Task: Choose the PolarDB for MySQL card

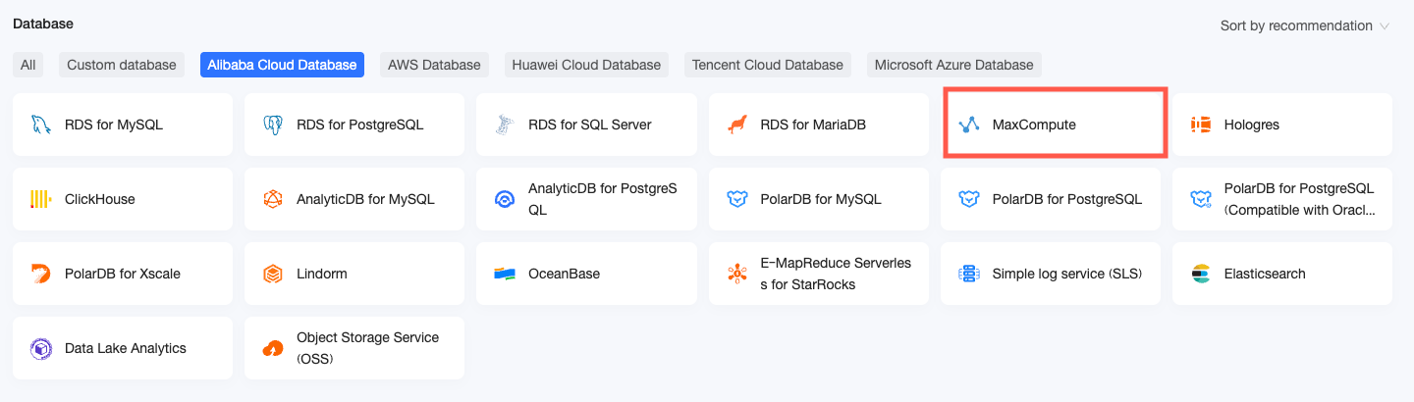Action: pyautogui.click(x=818, y=199)
